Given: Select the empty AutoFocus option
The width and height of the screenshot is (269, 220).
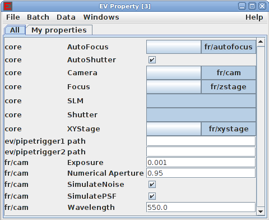Looking at the screenshot, I should pos(174,47).
